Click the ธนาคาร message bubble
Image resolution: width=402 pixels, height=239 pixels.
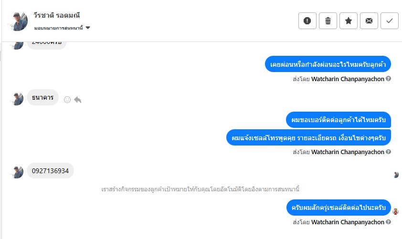click(x=42, y=97)
